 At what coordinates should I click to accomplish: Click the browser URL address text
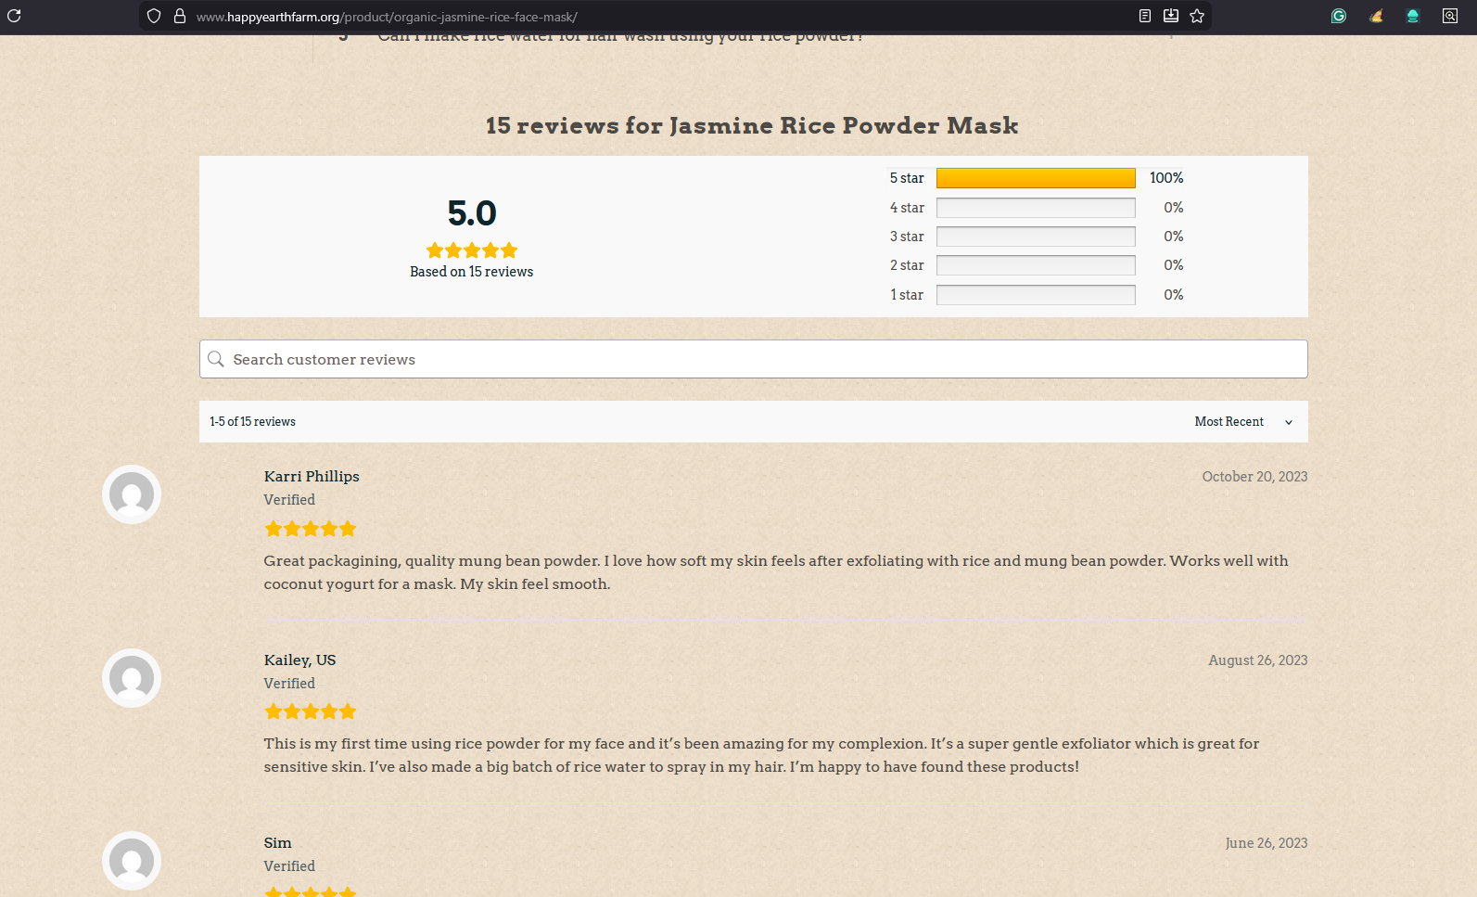coord(387,17)
